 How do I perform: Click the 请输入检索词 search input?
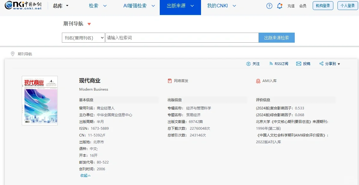coord(182,38)
